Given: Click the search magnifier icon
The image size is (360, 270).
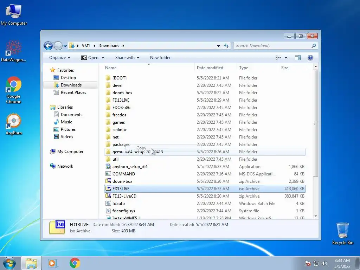Looking at the screenshot, I should click(314, 46).
